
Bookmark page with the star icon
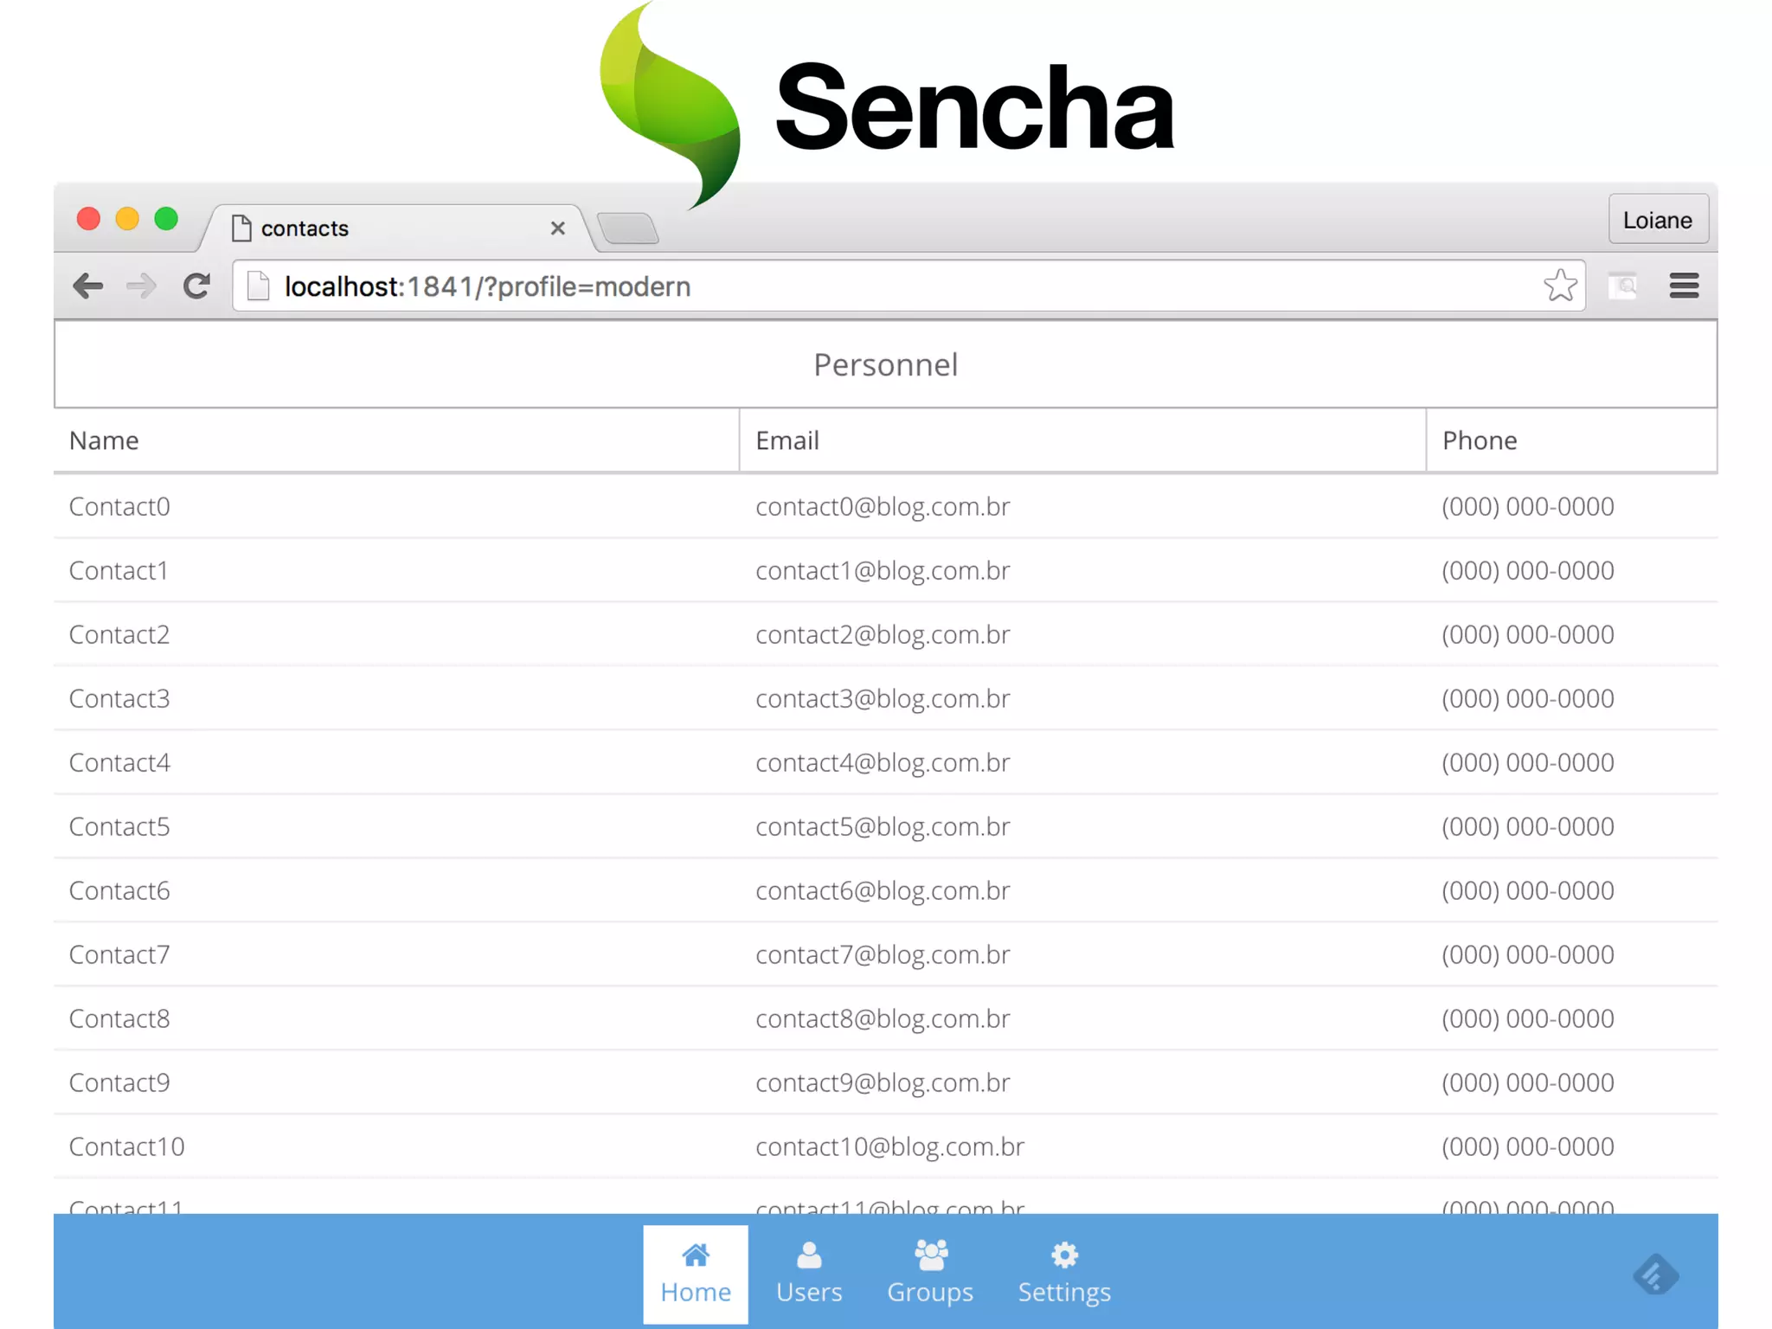pos(1560,286)
